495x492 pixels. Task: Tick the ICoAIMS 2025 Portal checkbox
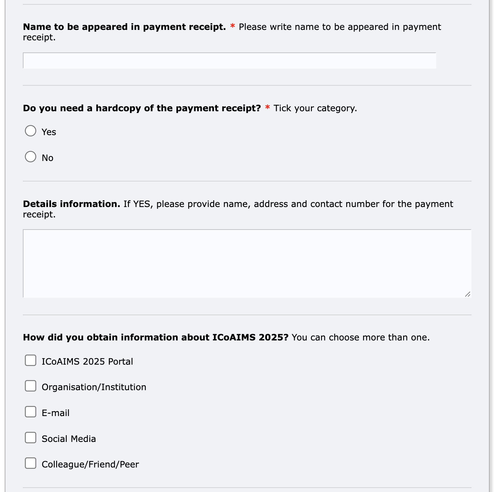click(31, 360)
